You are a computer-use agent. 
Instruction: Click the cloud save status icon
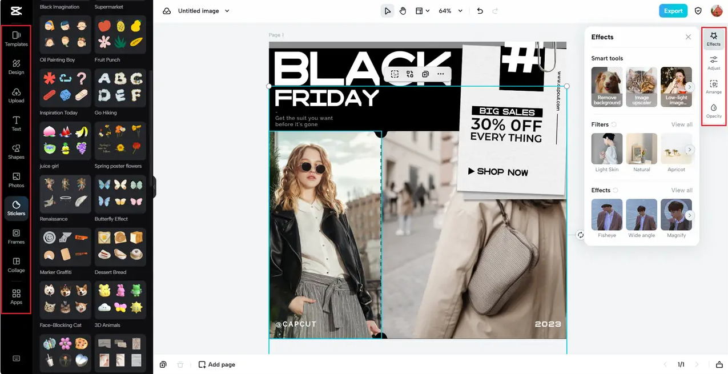point(167,11)
